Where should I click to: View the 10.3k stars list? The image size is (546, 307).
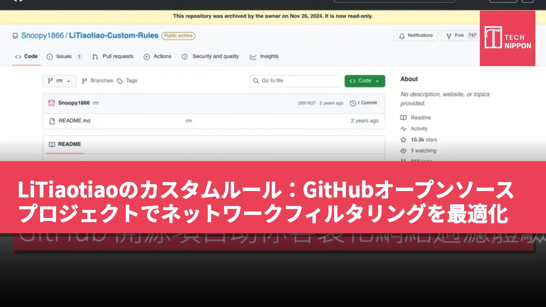419,140
